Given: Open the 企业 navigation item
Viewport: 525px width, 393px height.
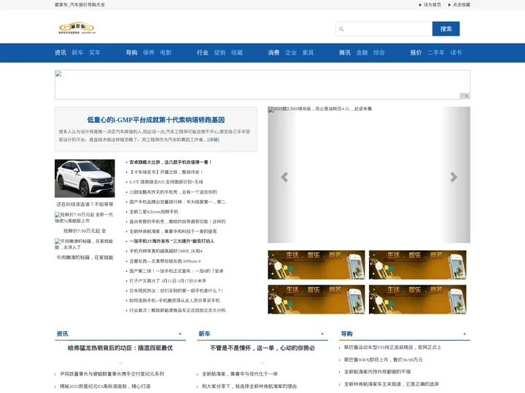Looking at the screenshot, I should pyautogui.click(x=291, y=52).
